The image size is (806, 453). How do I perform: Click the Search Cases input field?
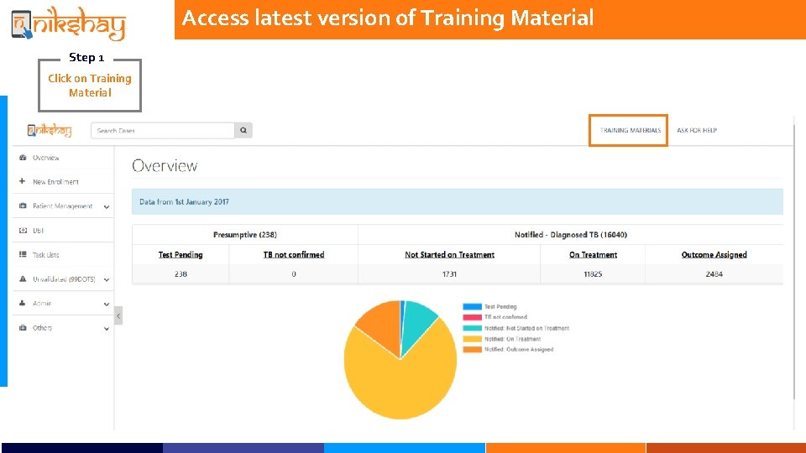(162, 131)
